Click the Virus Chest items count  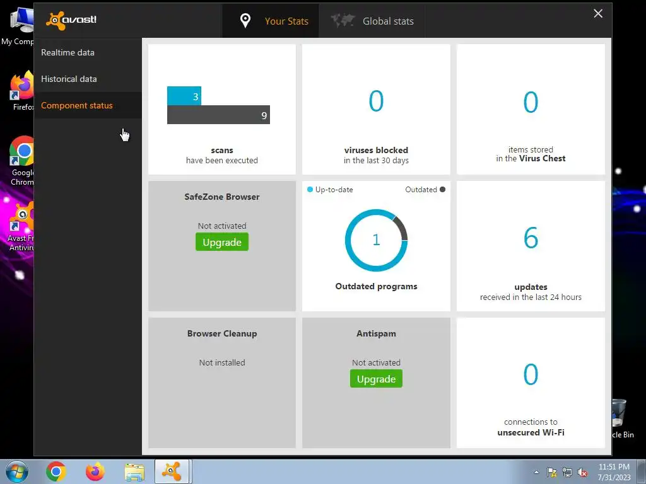pyautogui.click(x=531, y=102)
